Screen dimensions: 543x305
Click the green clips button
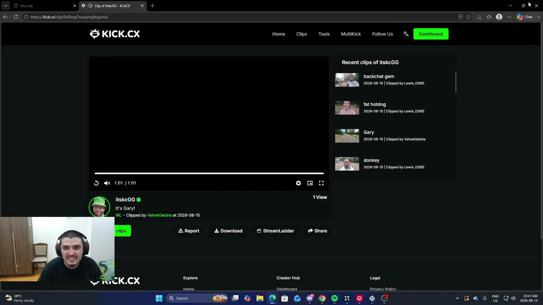(122, 231)
